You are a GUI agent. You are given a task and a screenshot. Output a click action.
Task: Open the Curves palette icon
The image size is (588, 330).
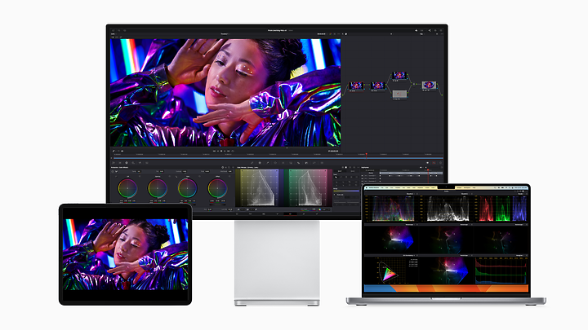pyautogui.click(x=252, y=163)
